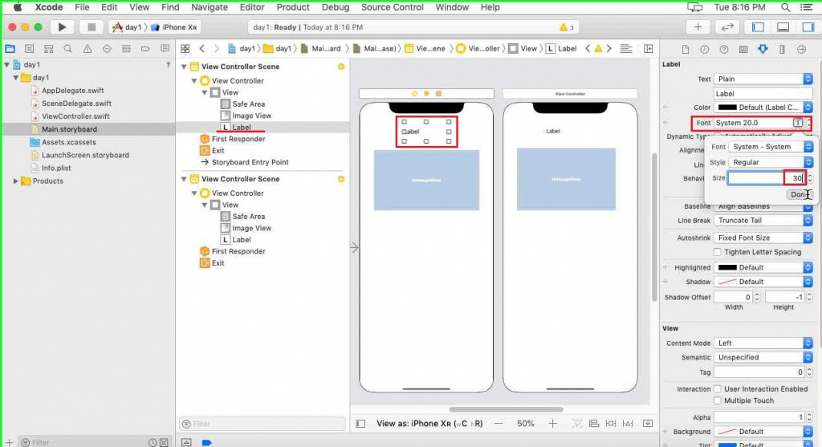Open the Product menu
Viewport: 822px width, 447px height.
293,7
